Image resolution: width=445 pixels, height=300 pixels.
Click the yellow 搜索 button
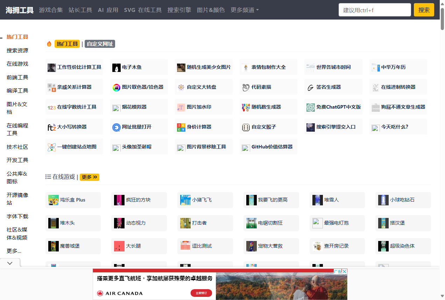[424, 10]
